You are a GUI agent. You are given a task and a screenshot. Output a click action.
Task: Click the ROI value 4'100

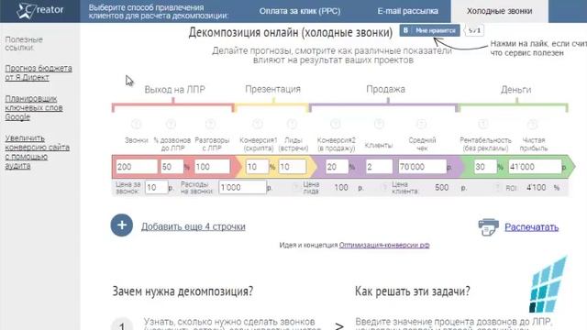coord(536,187)
